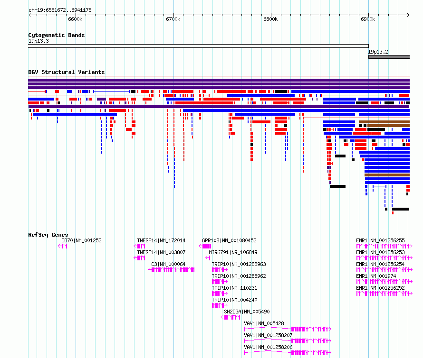Click the right arrowhead of the ruler

pyautogui.click(x=408, y=15)
